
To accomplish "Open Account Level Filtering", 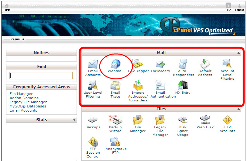I will click(227, 63).
